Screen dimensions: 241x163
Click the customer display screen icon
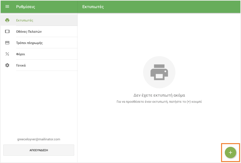click(x=7, y=31)
